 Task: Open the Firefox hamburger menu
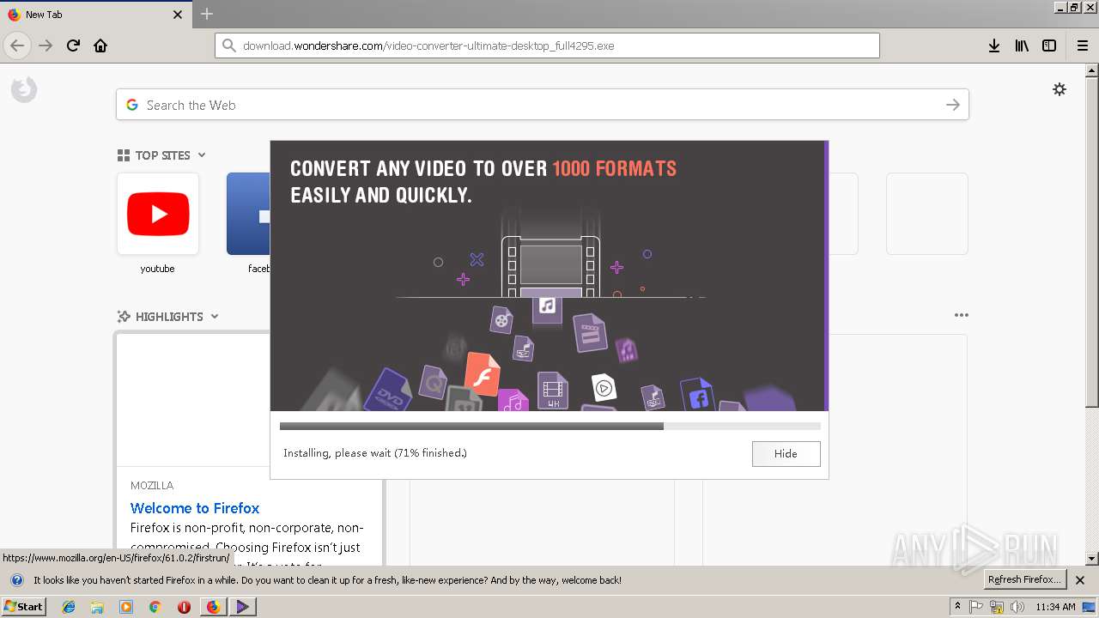coord(1082,45)
